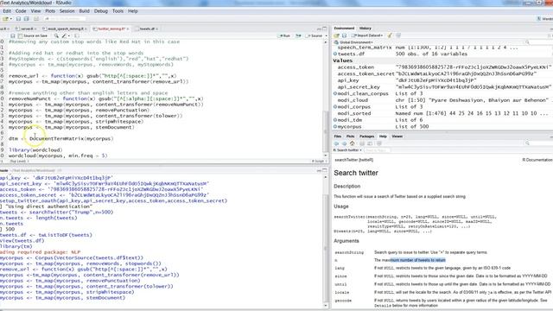The height and width of the screenshot is (311, 553).
Task: Click the Run button in editor toolbar
Action: (284, 36)
